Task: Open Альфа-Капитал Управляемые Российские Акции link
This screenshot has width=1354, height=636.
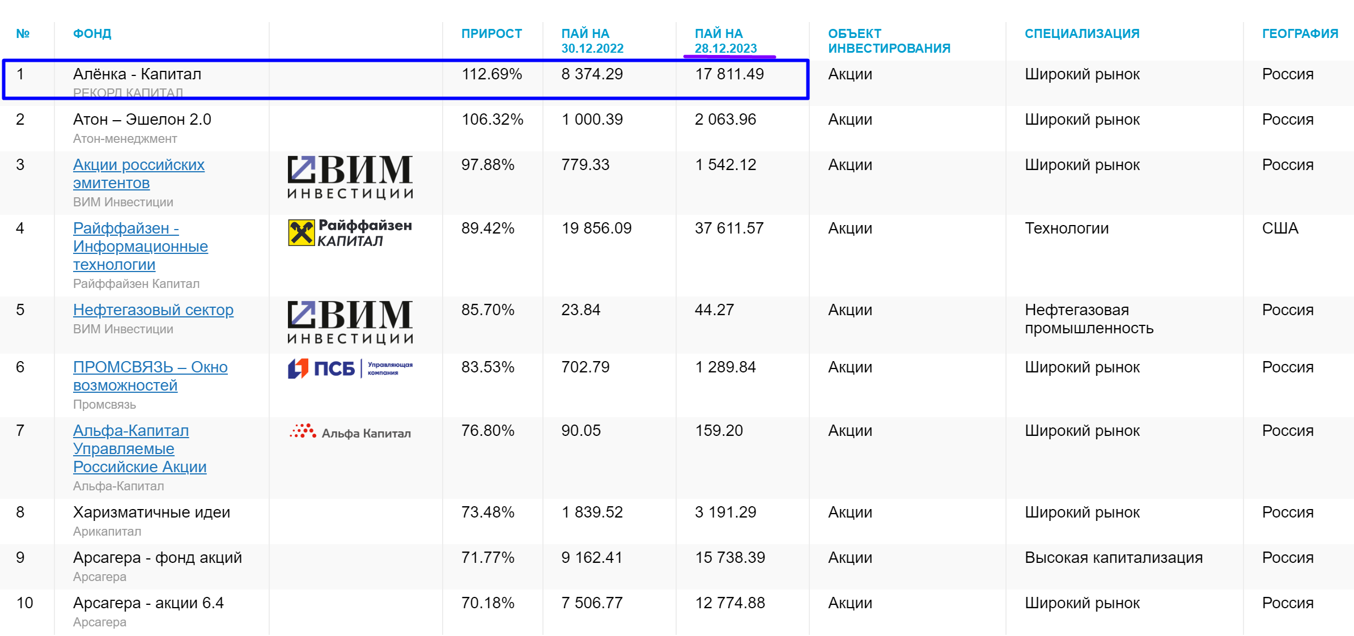Action: (140, 449)
